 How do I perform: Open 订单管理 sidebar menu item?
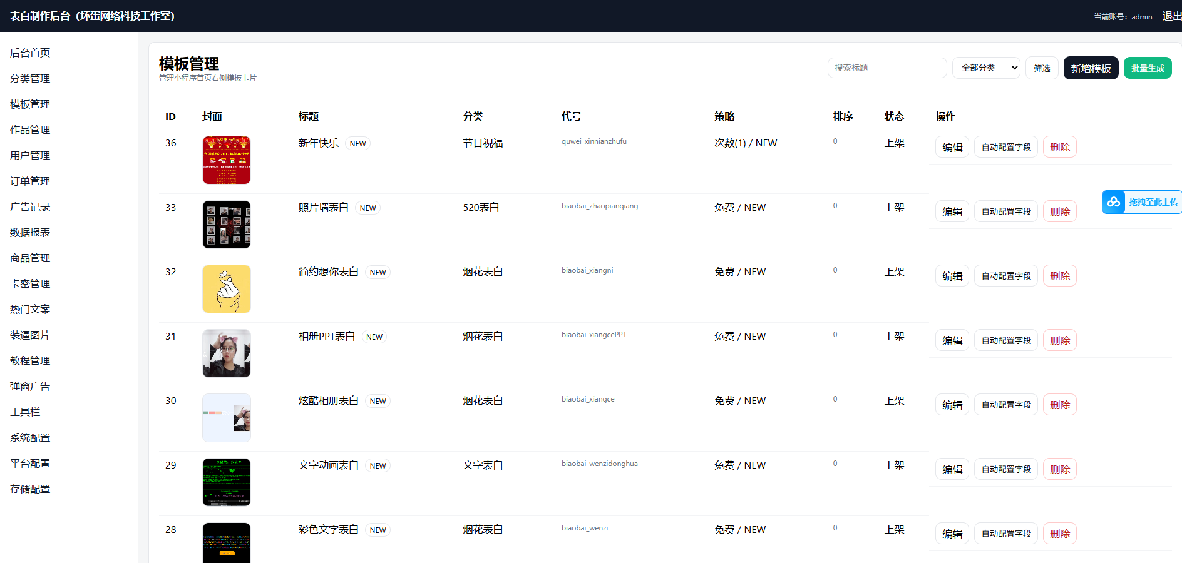point(30,181)
